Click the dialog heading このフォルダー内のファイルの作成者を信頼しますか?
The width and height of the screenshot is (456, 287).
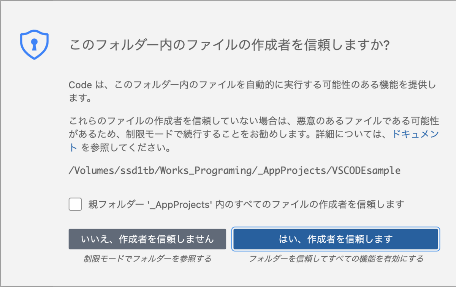pyautogui.click(x=230, y=45)
